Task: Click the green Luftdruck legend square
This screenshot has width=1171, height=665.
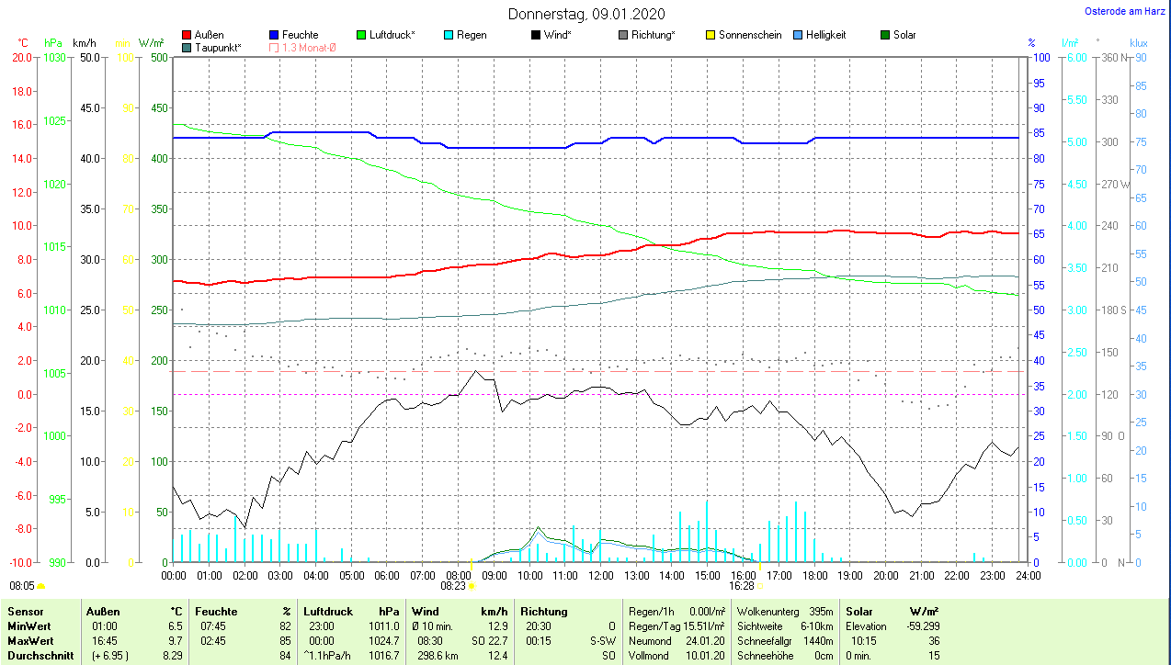Action: coord(361,36)
